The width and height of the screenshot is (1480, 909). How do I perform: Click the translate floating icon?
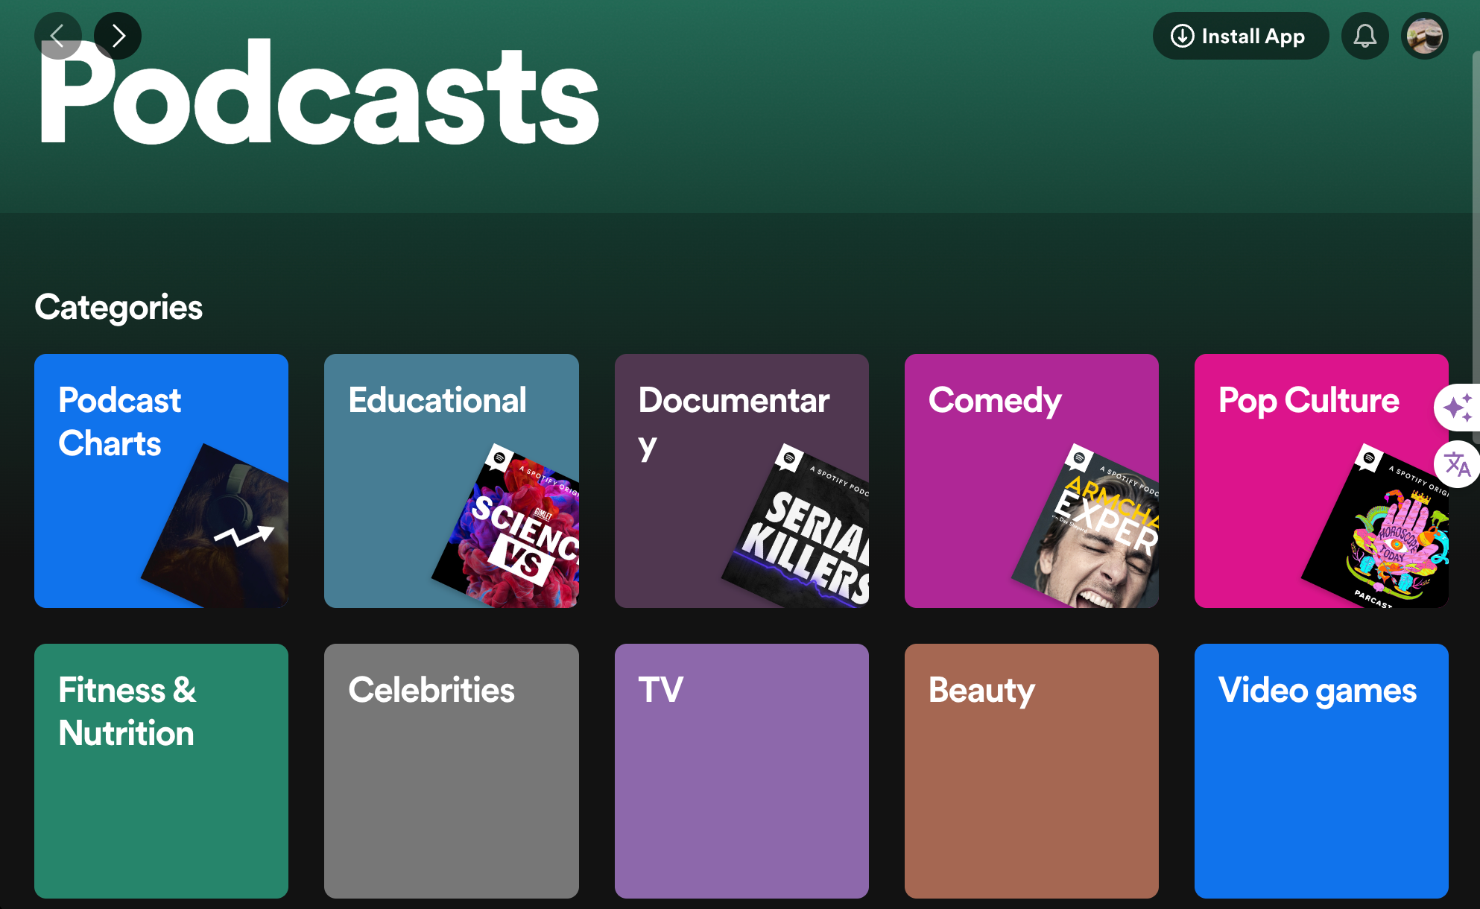pos(1457,464)
